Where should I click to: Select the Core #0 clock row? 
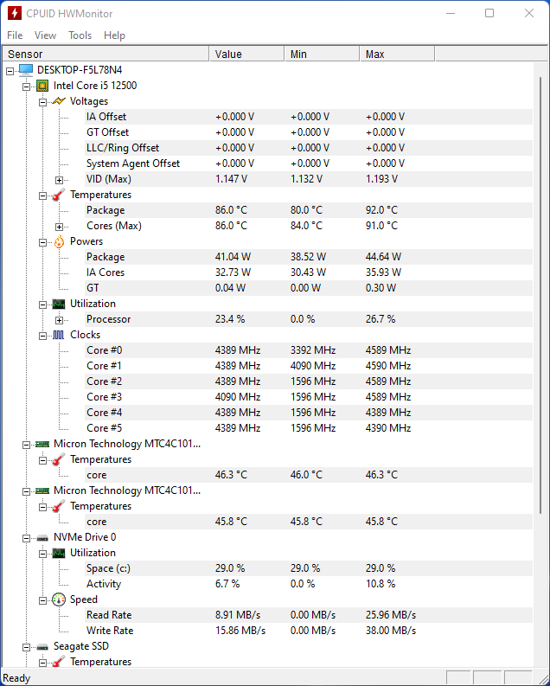309,350
